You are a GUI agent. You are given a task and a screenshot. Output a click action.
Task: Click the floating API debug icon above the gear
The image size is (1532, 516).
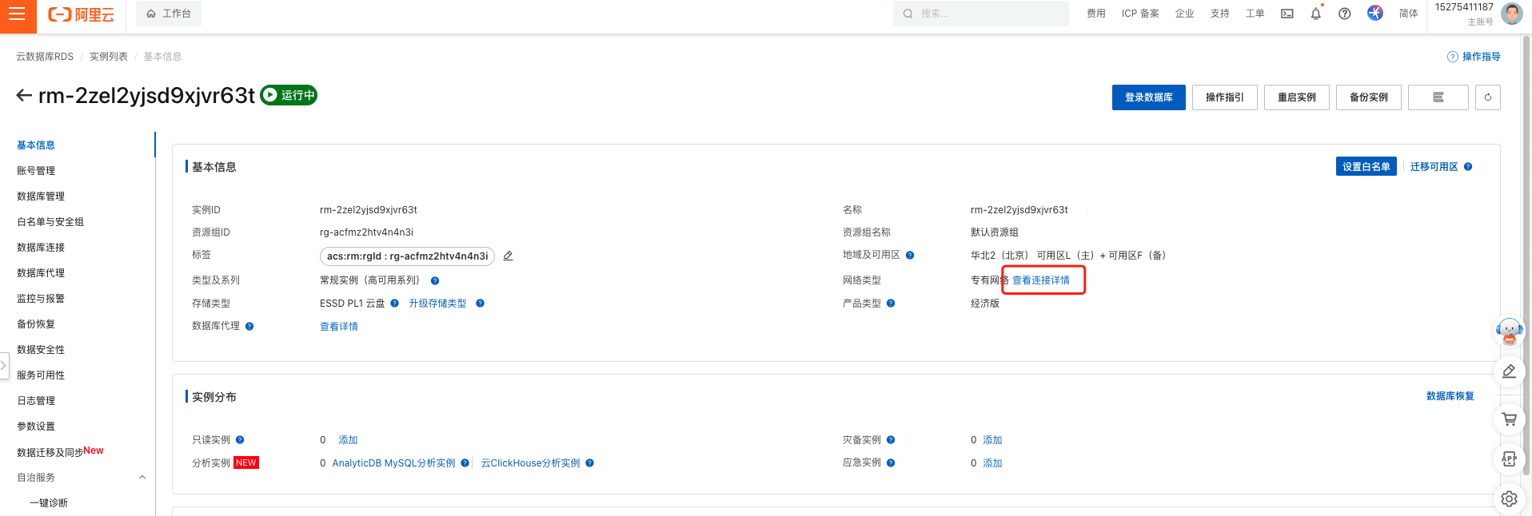click(1509, 458)
